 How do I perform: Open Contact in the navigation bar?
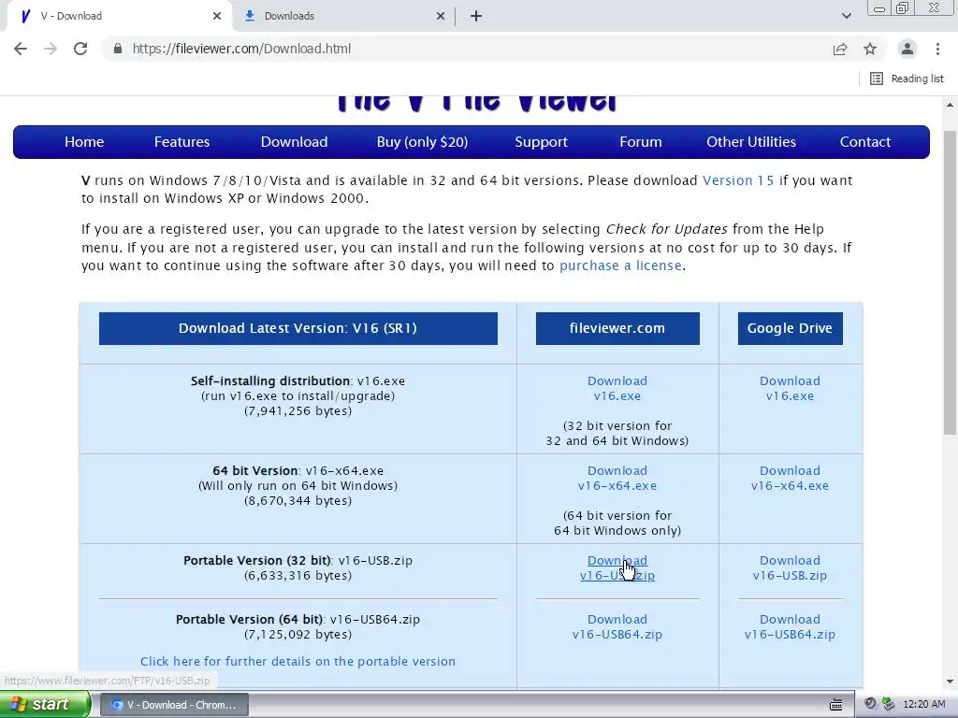[x=864, y=142]
